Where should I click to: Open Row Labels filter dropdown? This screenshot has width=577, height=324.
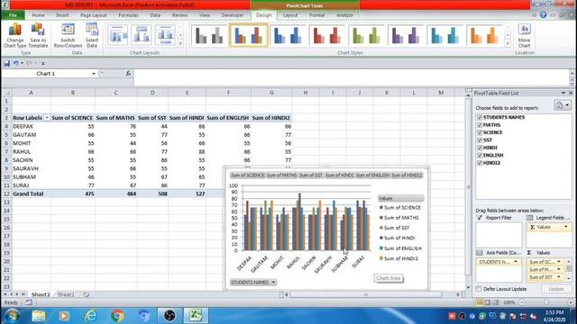47,118
